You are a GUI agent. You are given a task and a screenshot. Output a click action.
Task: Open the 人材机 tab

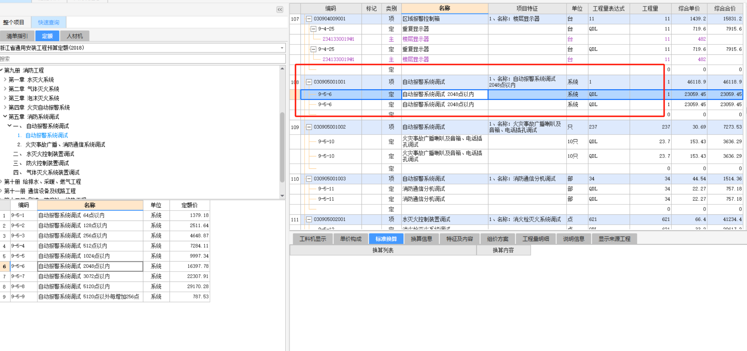point(75,36)
